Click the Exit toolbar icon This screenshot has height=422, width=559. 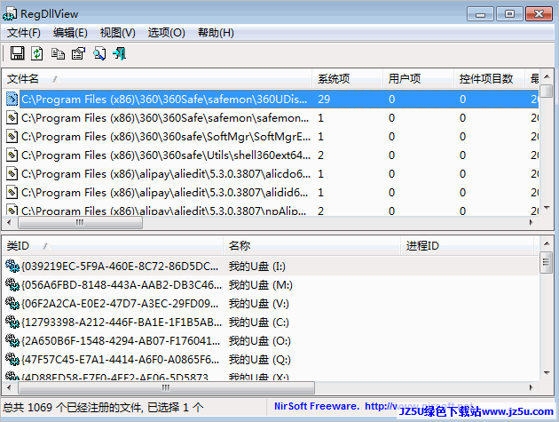(120, 53)
